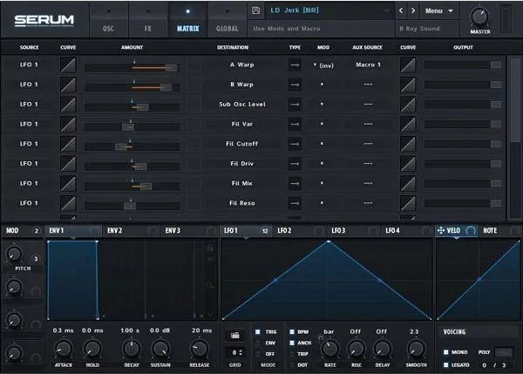
Task: Enable the TRIG LFO mode checkbox
Action: (x=258, y=332)
